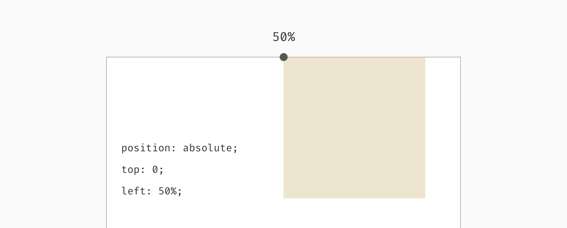Click the white area below the beige square
567x228 pixels.
coord(354,213)
